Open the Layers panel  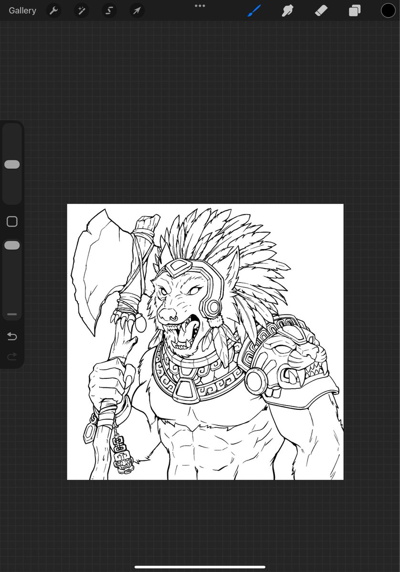pyautogui.click(x=355, y=10)
